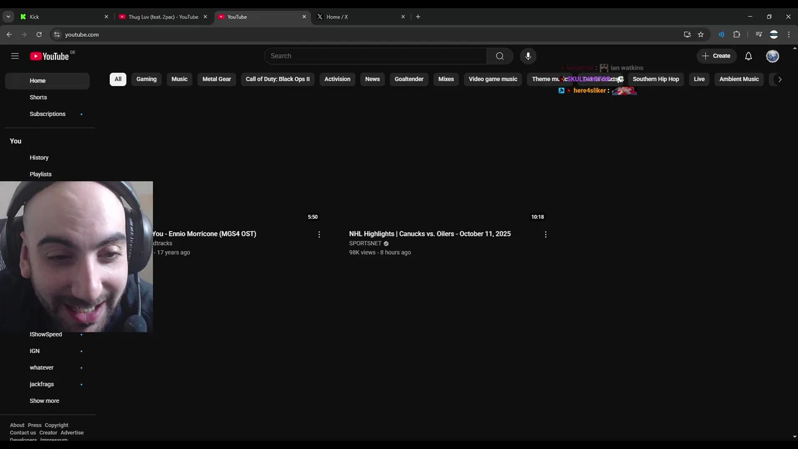Image resolution: width=798 pixels, height=449 pixels.
Task: Select the Activision chip
Action: pos(337,79)
